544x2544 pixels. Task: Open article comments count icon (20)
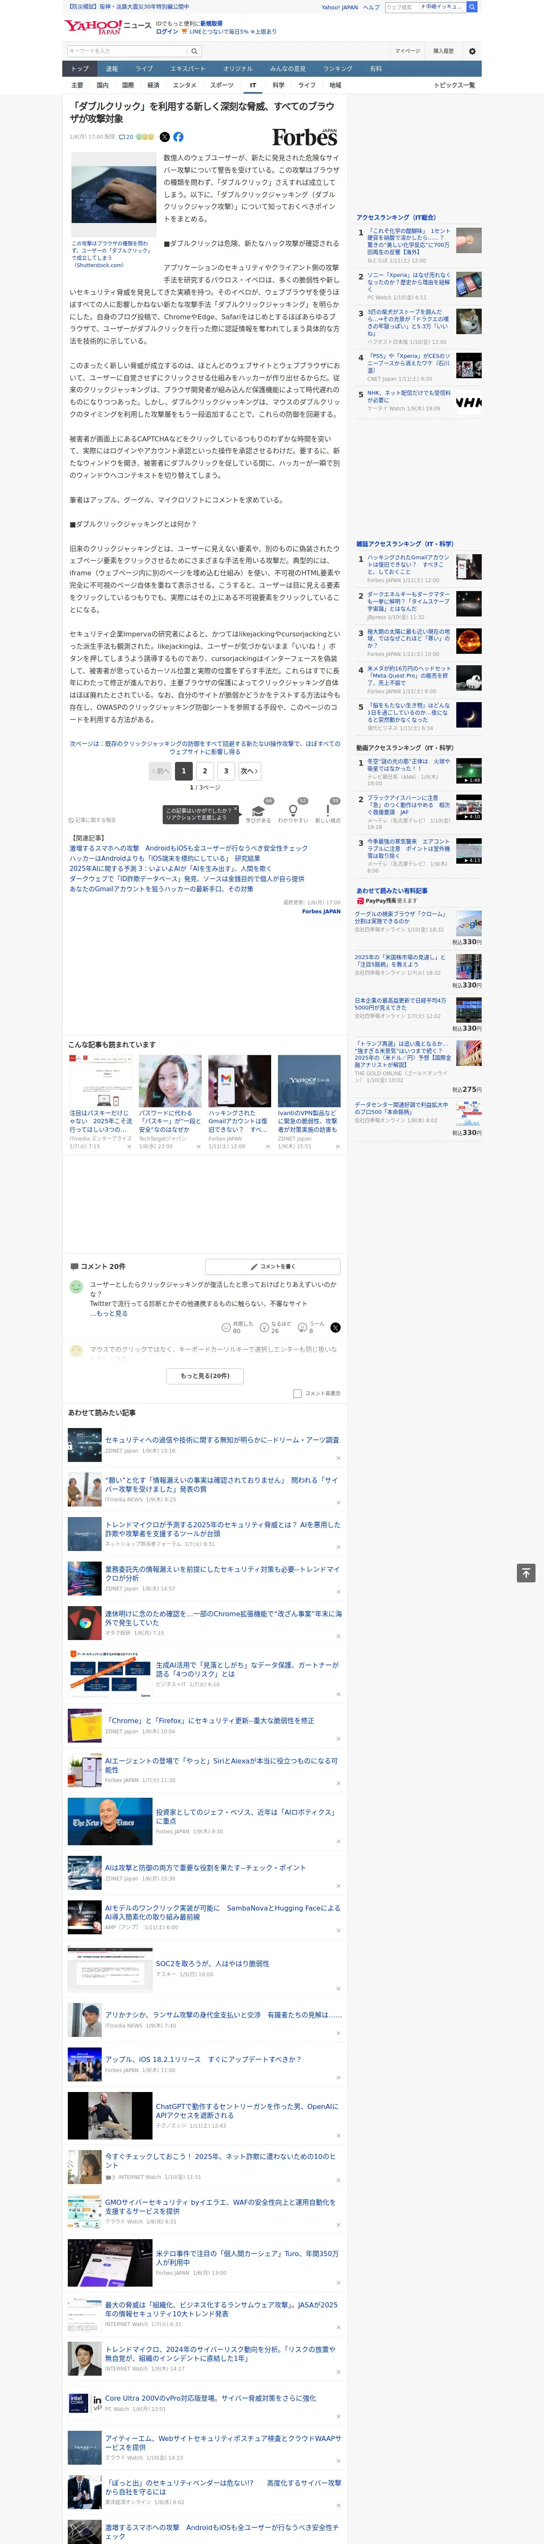(126, 137)
